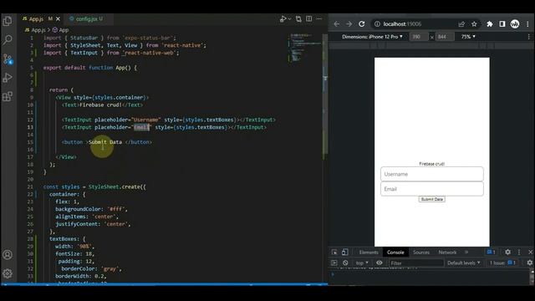Go forward in the browser

[x=349, y=24]
